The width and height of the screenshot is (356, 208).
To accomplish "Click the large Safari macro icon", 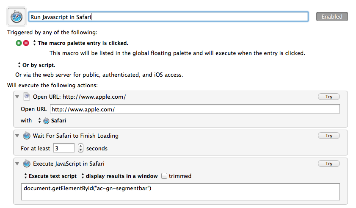I will pos(17,17).
